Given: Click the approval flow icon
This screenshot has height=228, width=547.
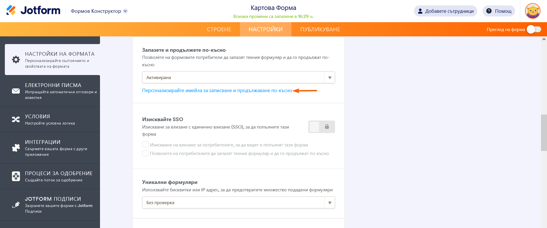Looking at the screenshot, I should coord(16,176).
